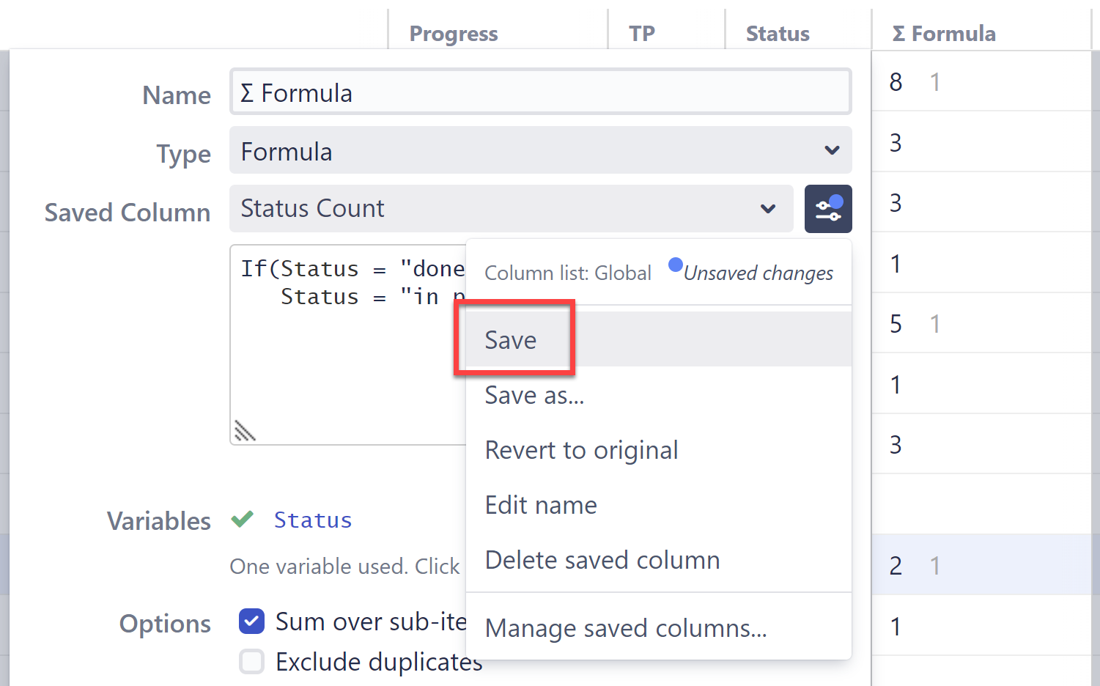Image resolution: width=1100 pixels, height=686 pixels.
Task: Click Delete saved column
Action: [602, 560]
